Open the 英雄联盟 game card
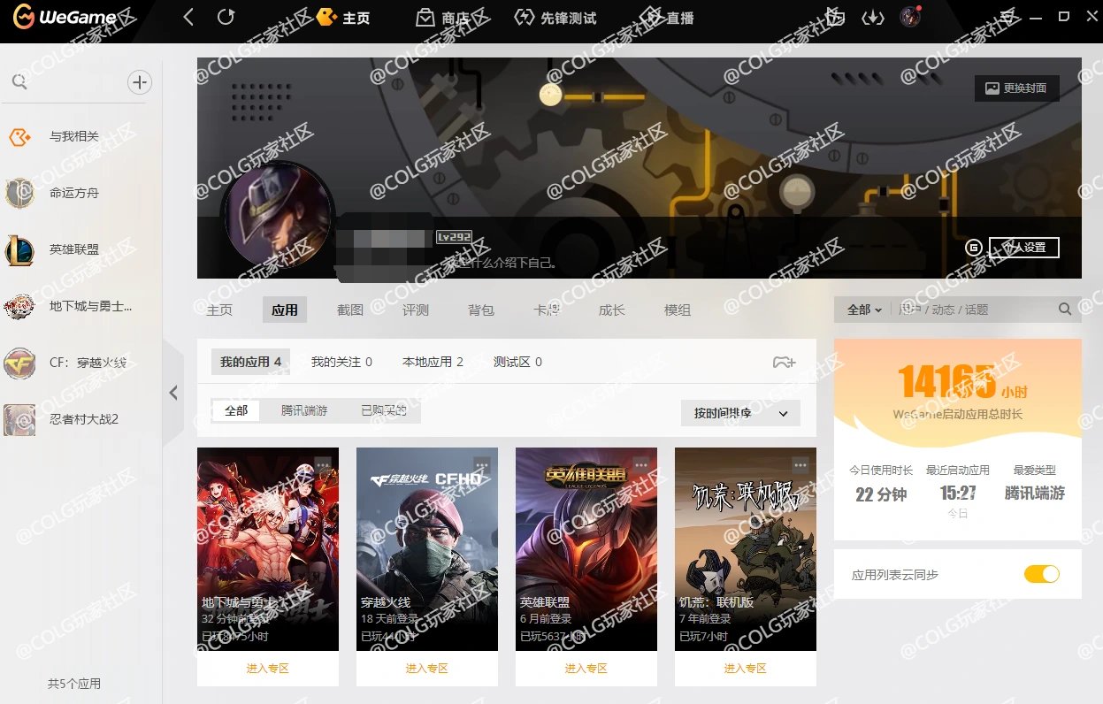 click(586, 549)
